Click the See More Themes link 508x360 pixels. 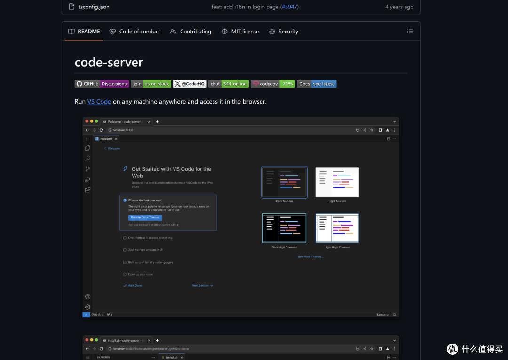coord(311,256)
